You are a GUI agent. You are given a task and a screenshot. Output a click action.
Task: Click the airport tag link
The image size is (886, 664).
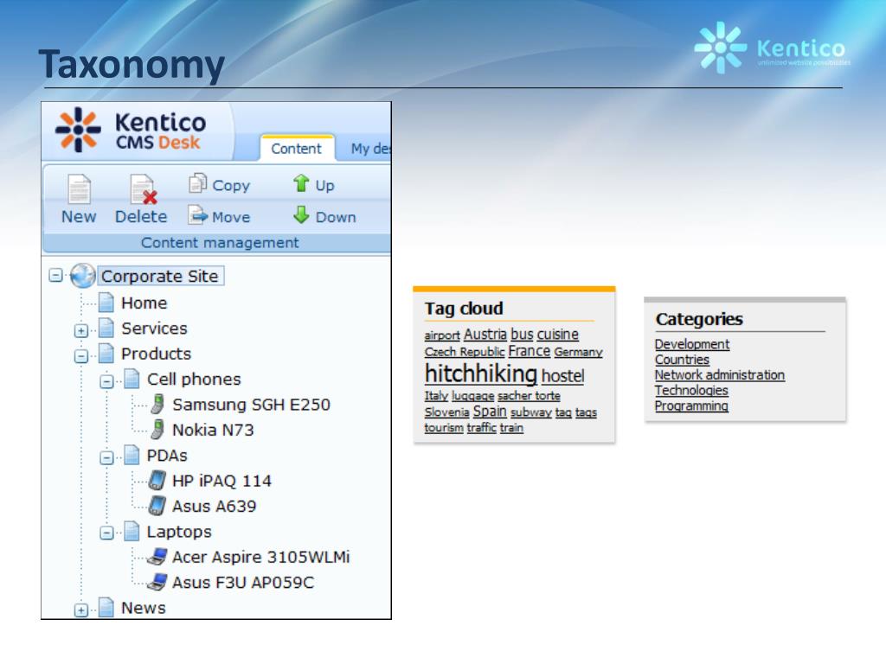(442, 335)
